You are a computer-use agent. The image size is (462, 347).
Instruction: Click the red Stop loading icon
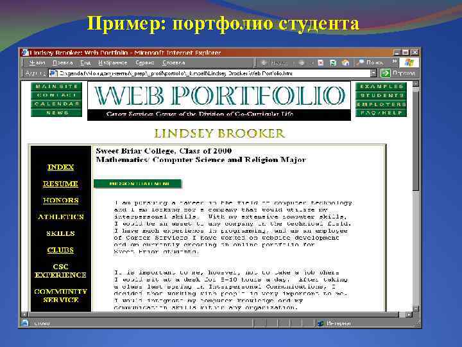pyautogui.click(x=321, y=63)
